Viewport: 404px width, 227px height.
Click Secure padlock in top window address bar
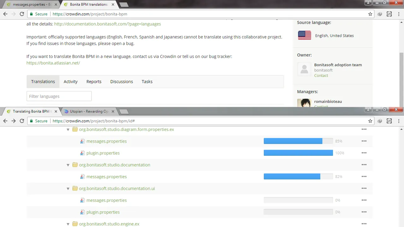[x=31, y=14]
